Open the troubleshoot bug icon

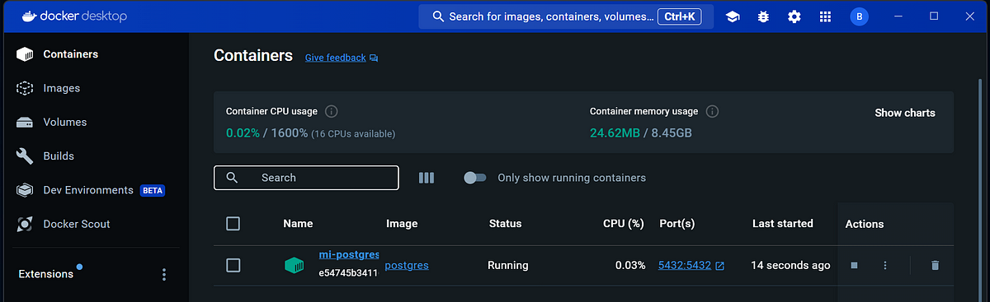point(763,16)
